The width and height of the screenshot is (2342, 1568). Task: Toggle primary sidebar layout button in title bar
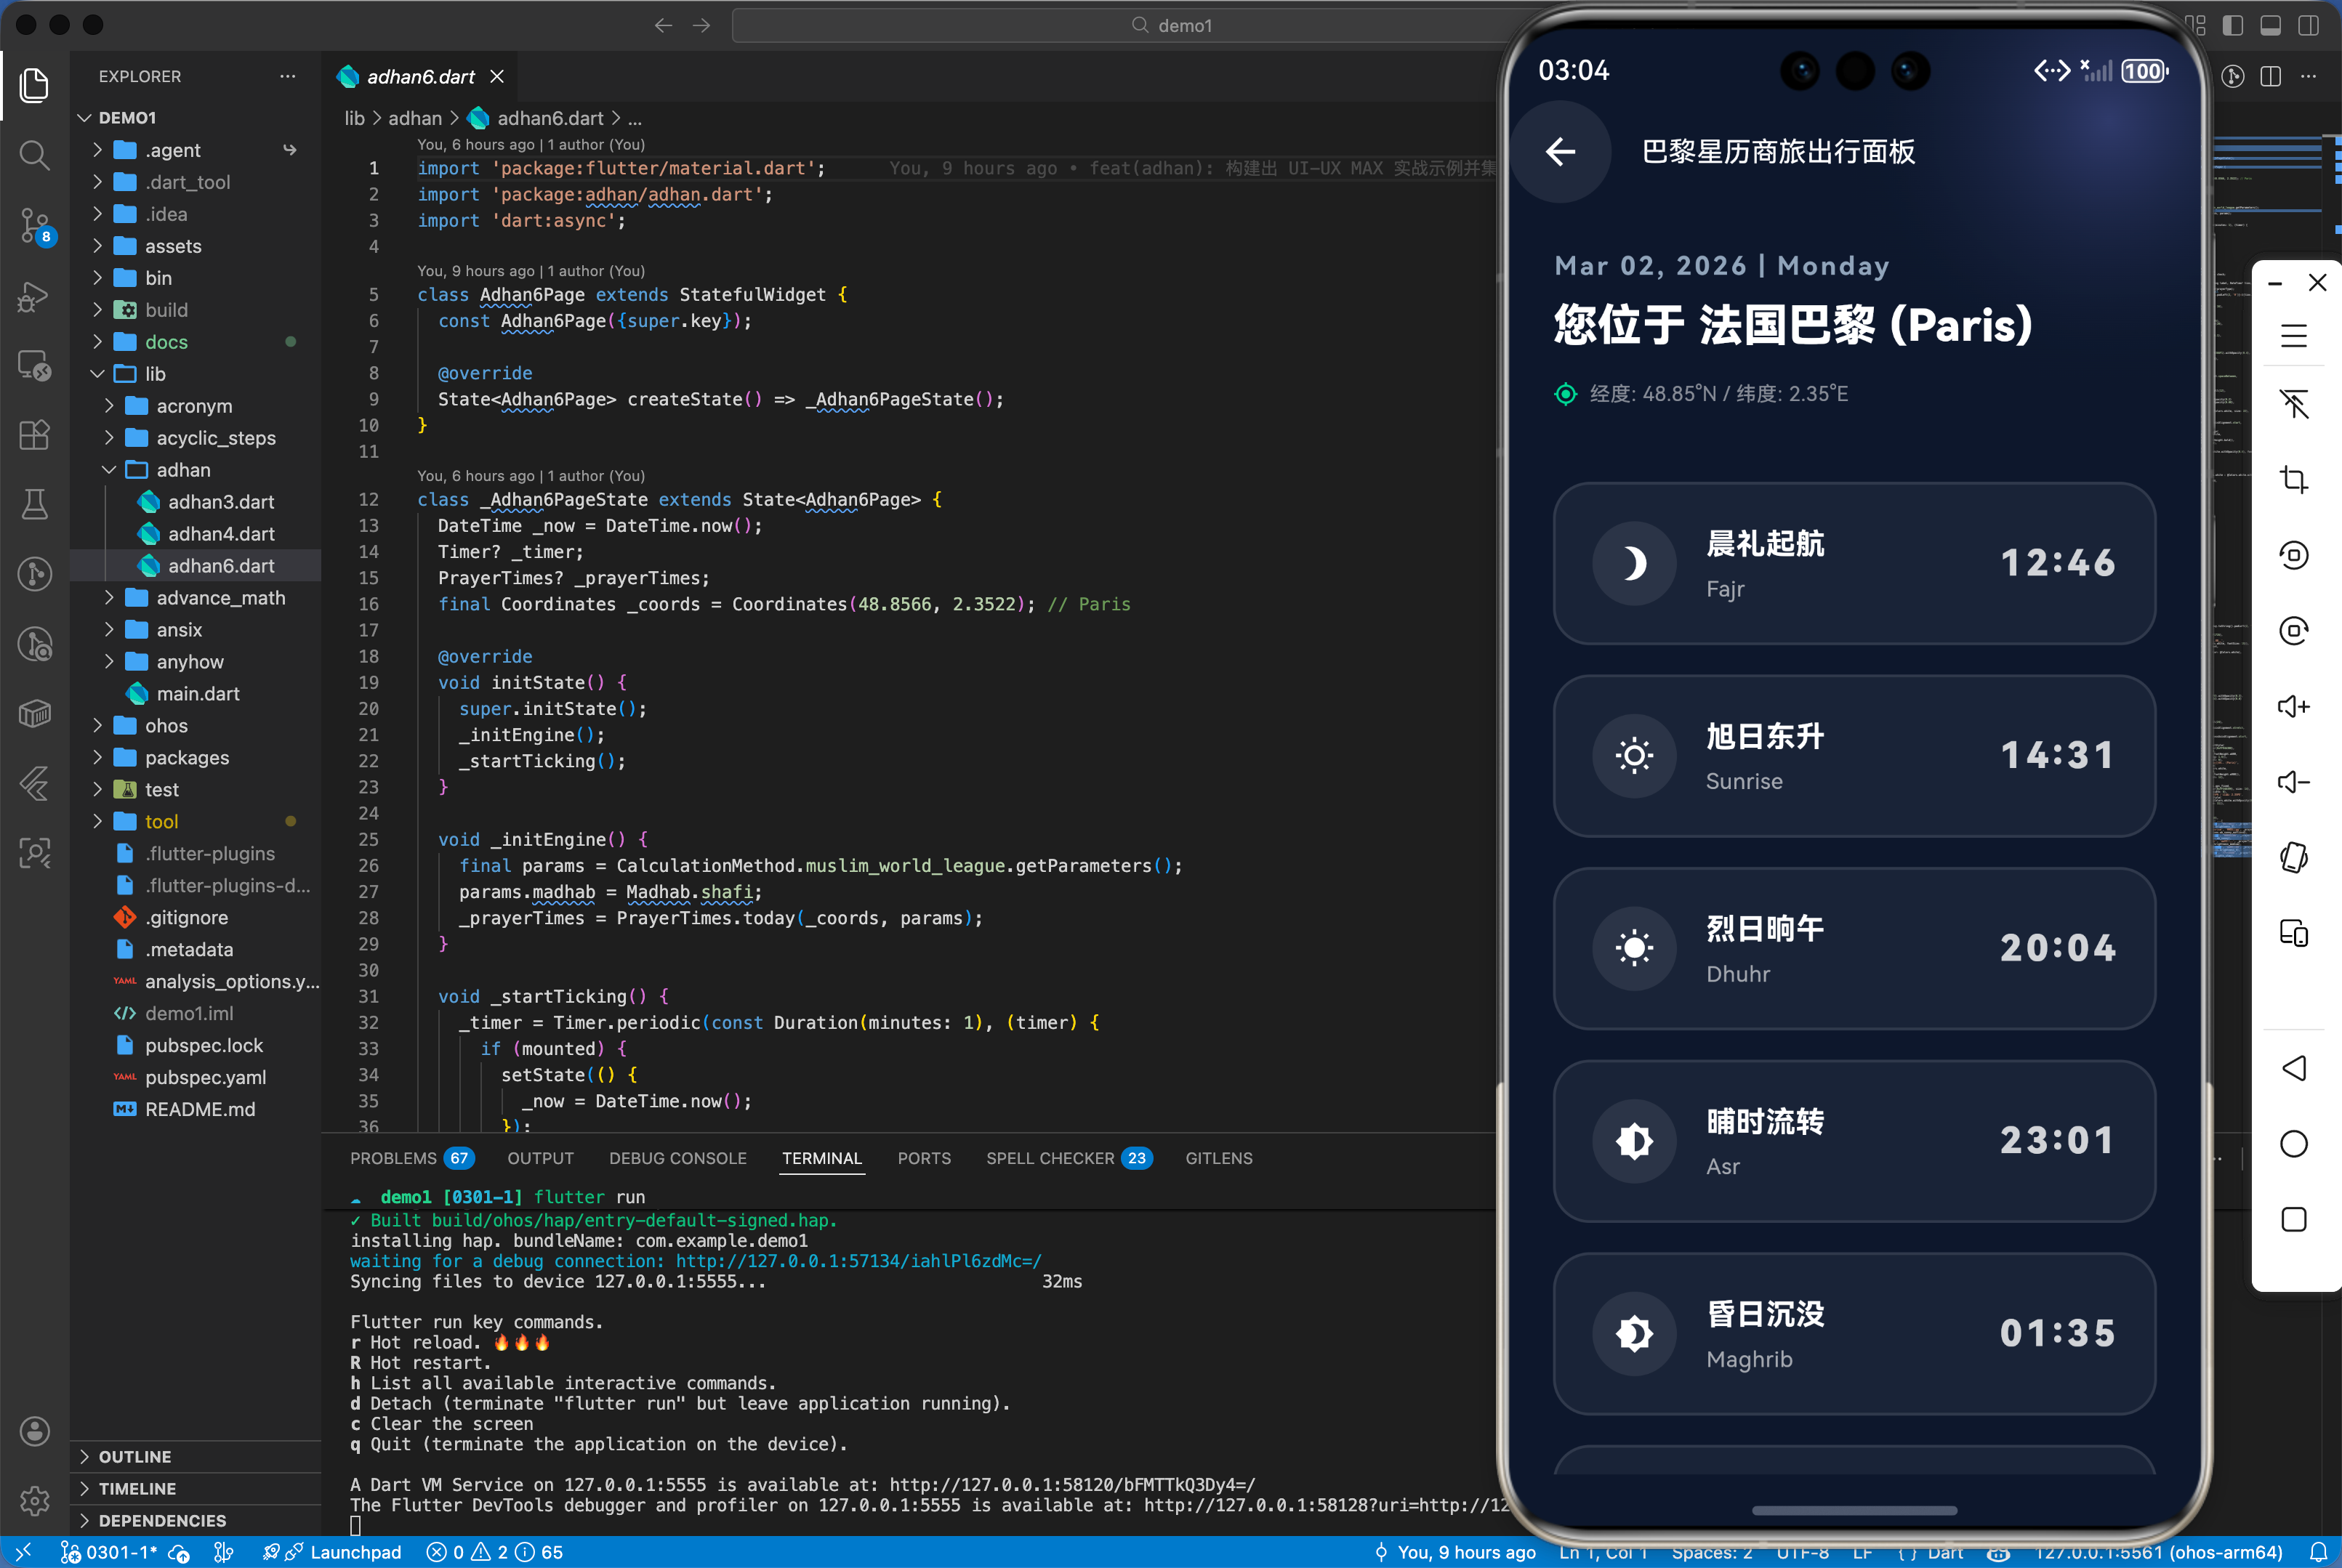coord(2233,26)
